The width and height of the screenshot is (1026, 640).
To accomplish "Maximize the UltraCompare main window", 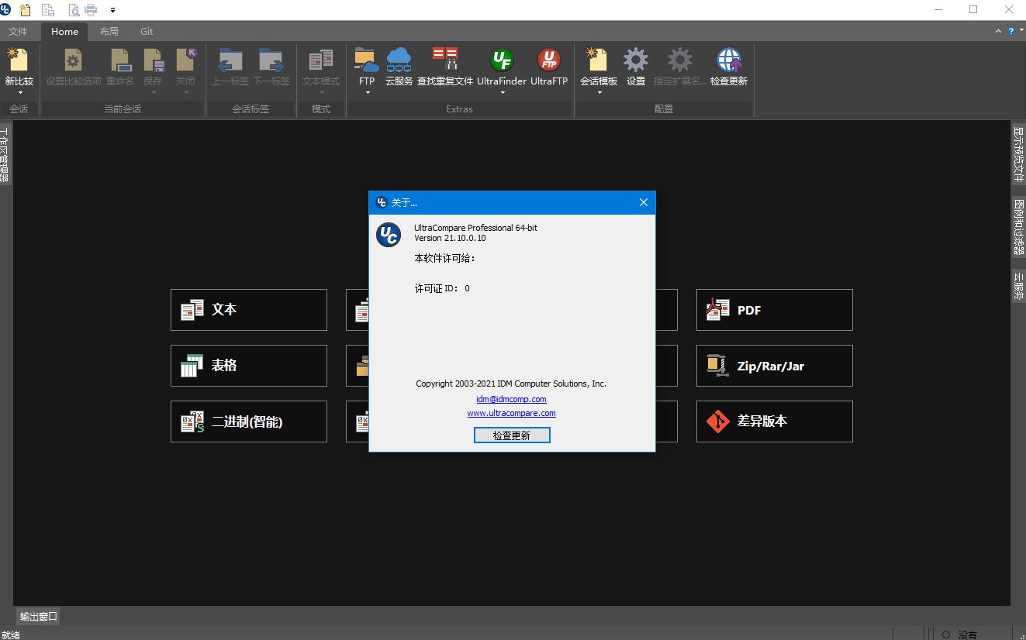I will pos(973,10).
